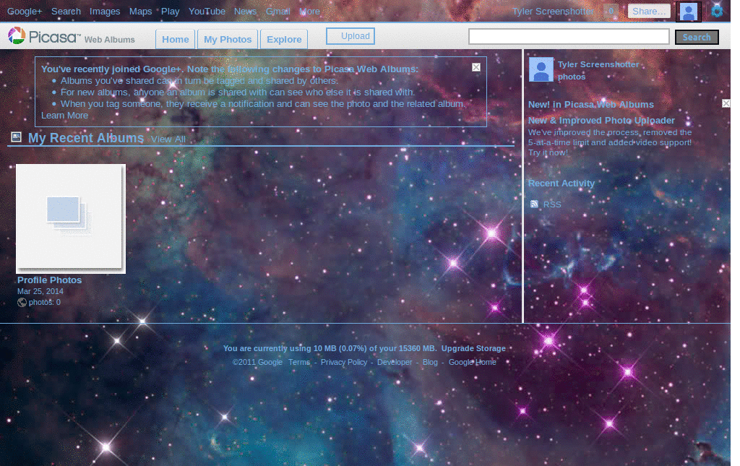Open the Google+ link
The image size is (740, 466).
25,12
